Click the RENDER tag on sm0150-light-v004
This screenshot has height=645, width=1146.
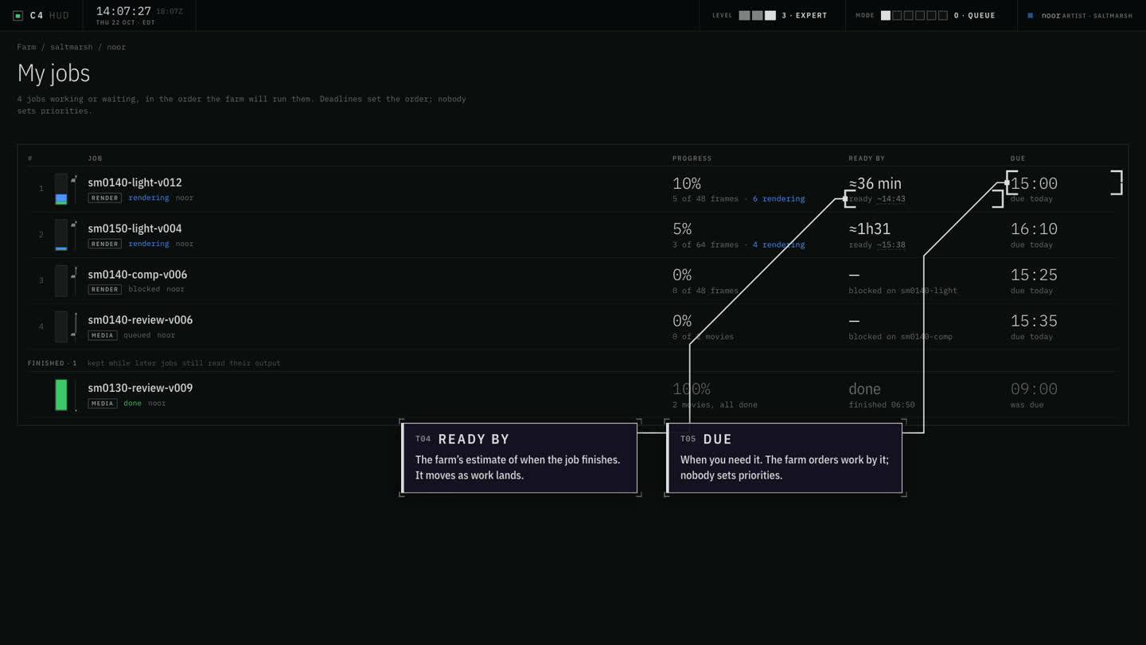[104, 244]
